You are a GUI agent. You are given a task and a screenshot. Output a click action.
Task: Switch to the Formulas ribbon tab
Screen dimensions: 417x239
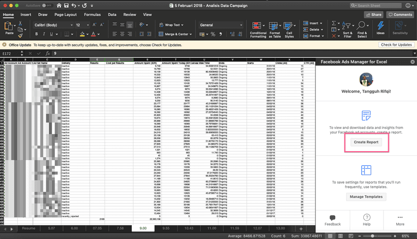[x=92, y=15]
